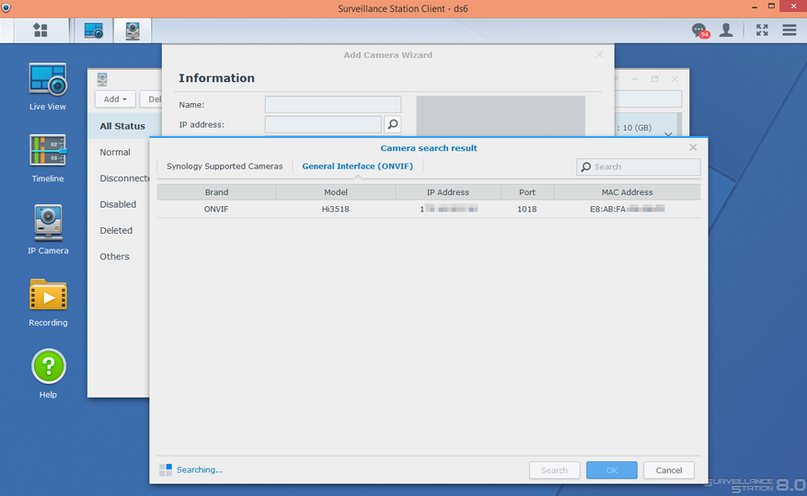Close the background IP Camera window
Viewport: 807px width, 496px height.
674,79
